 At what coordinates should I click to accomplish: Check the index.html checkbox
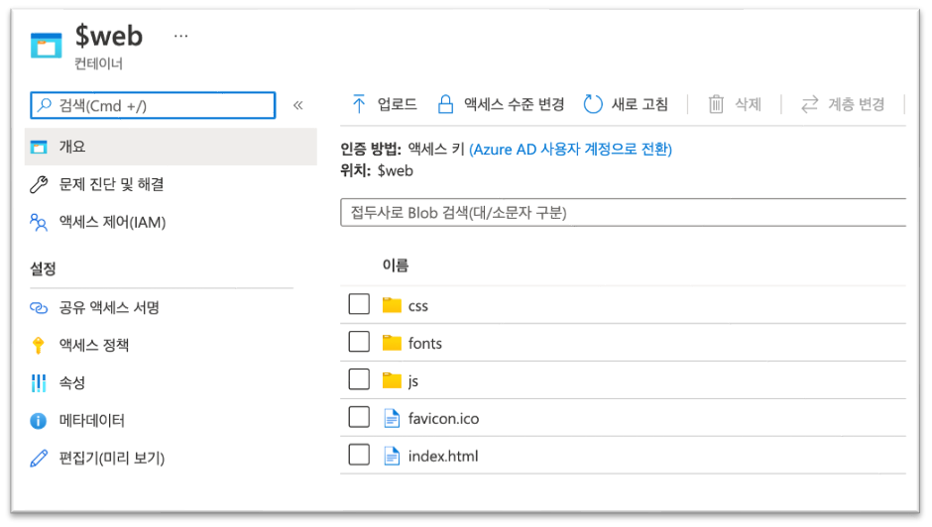[x=359, y=455]
